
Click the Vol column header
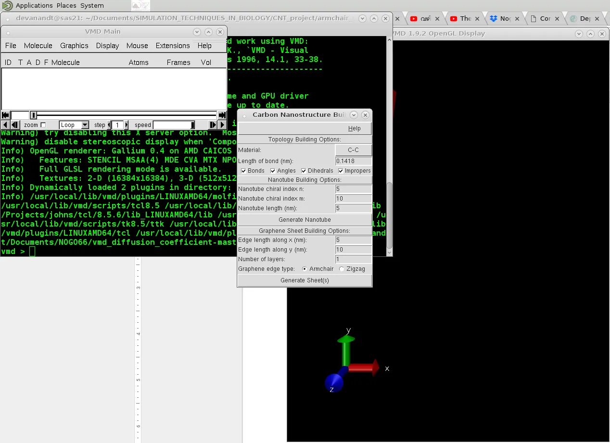pyautogui.click(x=206, y=63)
